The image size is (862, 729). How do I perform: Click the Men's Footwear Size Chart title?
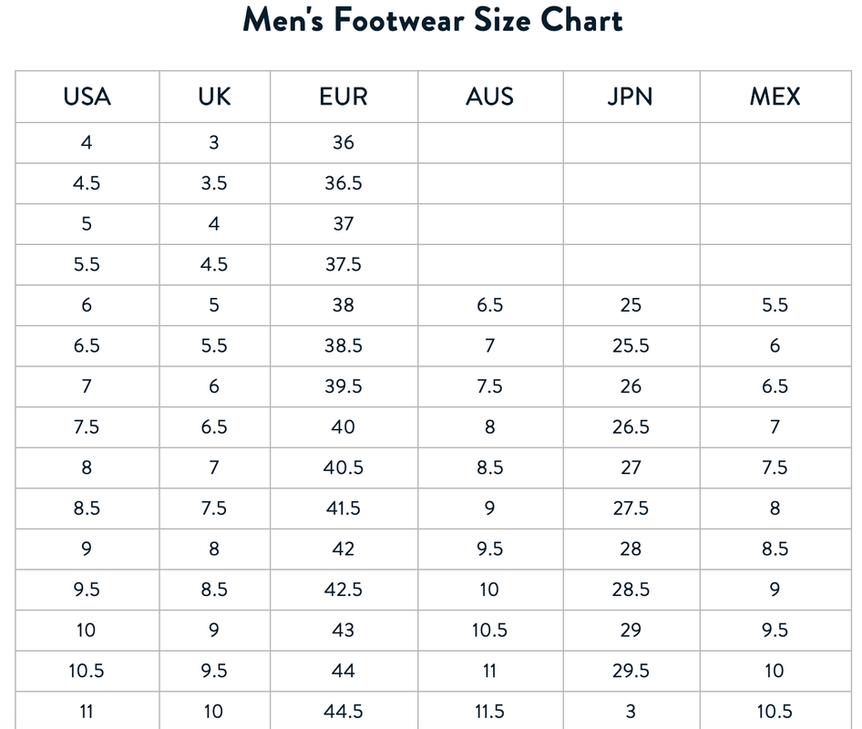433,20
